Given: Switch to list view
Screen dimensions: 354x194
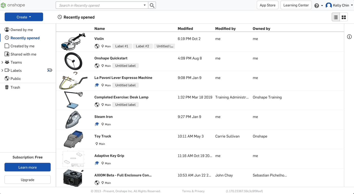Looking at the screenshot, I should pyautogui.click(x=336, y=17).
